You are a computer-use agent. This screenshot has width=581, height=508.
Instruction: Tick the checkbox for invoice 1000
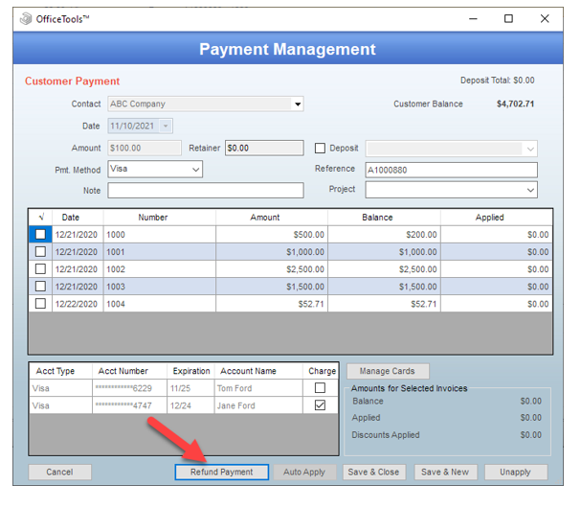pyautogui.click(x=40, y=234)
